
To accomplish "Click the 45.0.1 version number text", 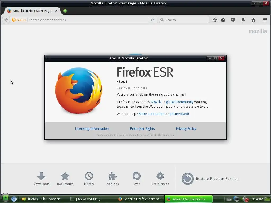I will [122, 82].
